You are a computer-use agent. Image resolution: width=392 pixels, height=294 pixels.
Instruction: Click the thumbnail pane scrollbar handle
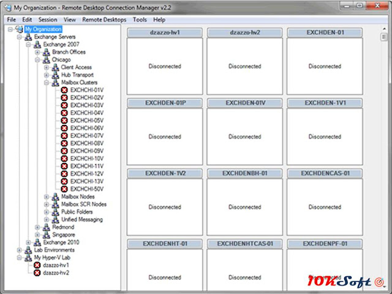click(x=384, y=37)
